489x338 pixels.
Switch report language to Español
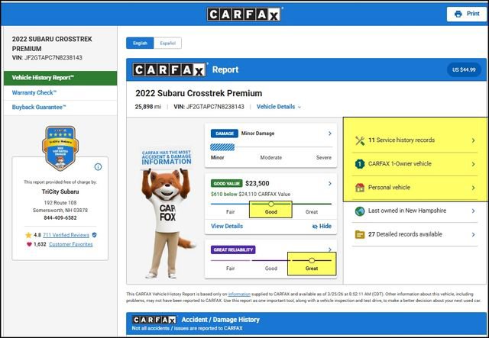pos(167,43)
